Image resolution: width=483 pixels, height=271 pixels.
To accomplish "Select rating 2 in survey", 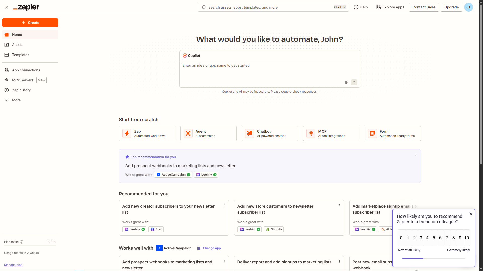I will tap(414, 238).
